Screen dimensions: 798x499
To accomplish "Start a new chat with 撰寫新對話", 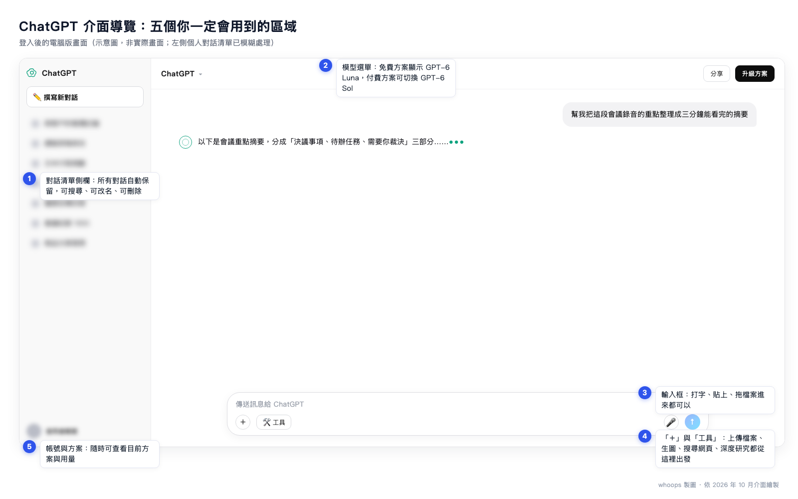I will tap(85, 97).
